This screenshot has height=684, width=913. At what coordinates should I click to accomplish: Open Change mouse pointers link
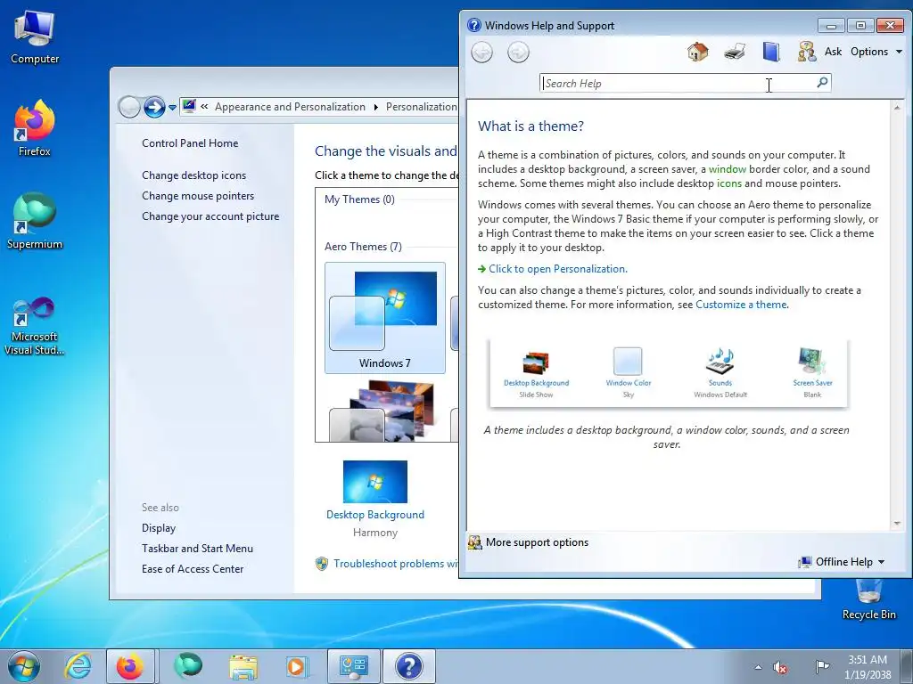click(198, 195)
